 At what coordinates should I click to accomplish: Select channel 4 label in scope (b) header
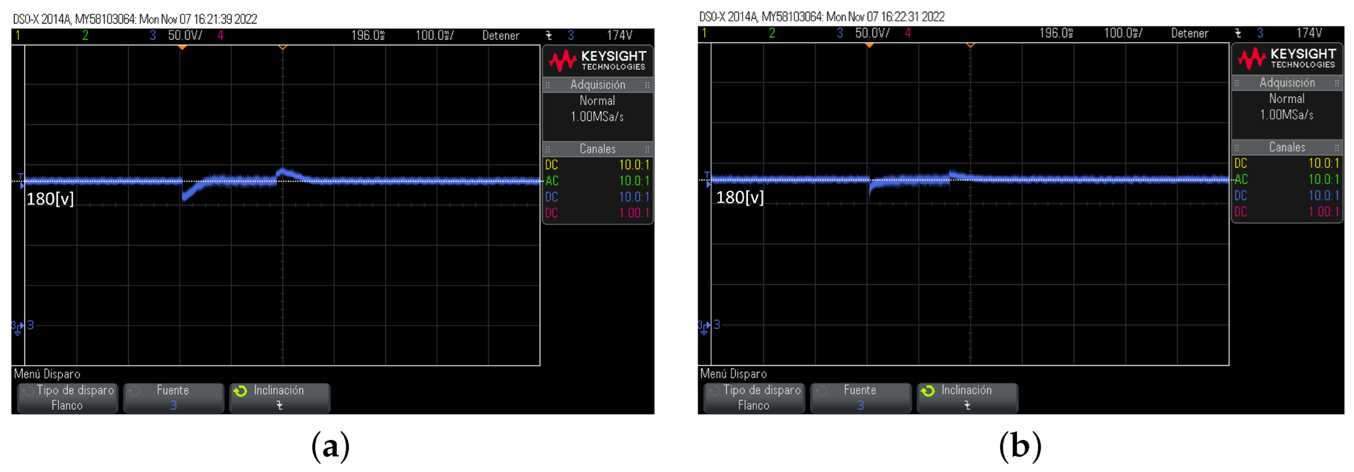coord(908,34)
